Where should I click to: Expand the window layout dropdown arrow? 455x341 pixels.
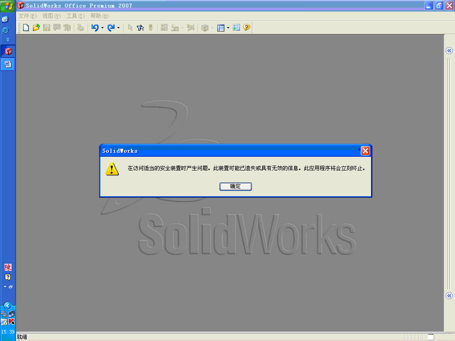click(x=228, y=28)
